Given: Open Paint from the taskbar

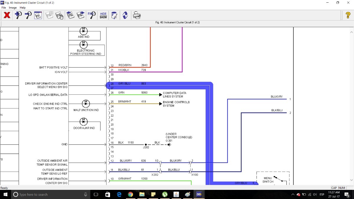Looking at the screenshot, I should (x=187, y=194).
